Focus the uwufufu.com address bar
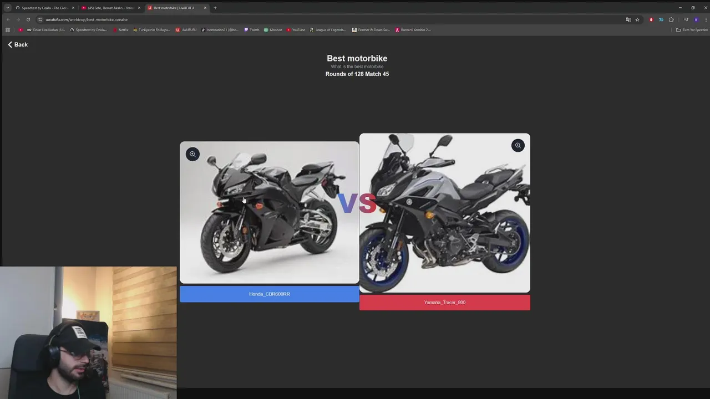Viewport: 710px width, 399px height. tap(333, 19)
